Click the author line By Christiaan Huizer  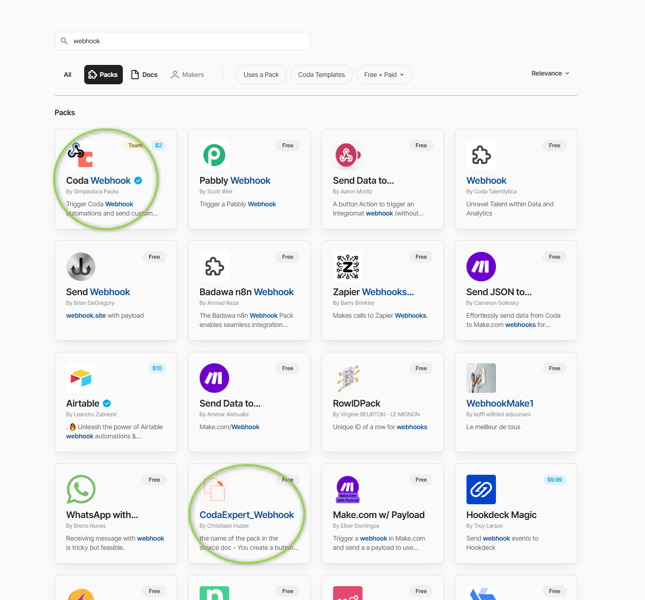coord(225,526)
